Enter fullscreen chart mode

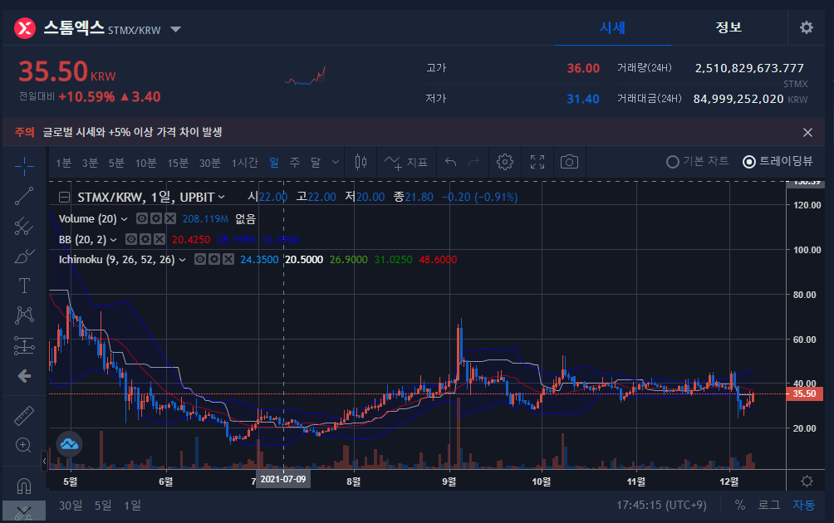(537, 162)
